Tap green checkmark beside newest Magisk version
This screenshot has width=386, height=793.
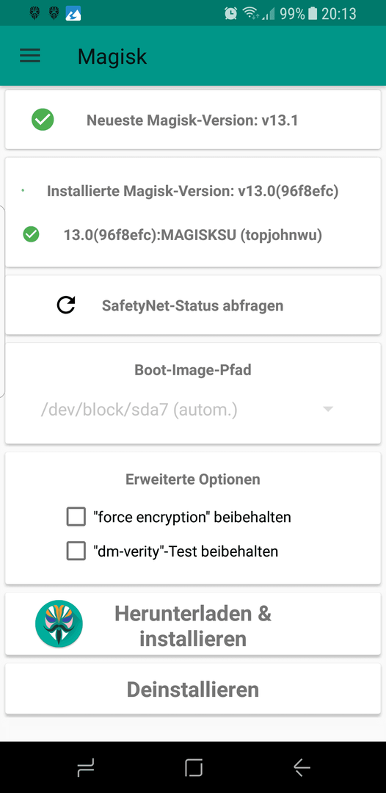point(43,120)
